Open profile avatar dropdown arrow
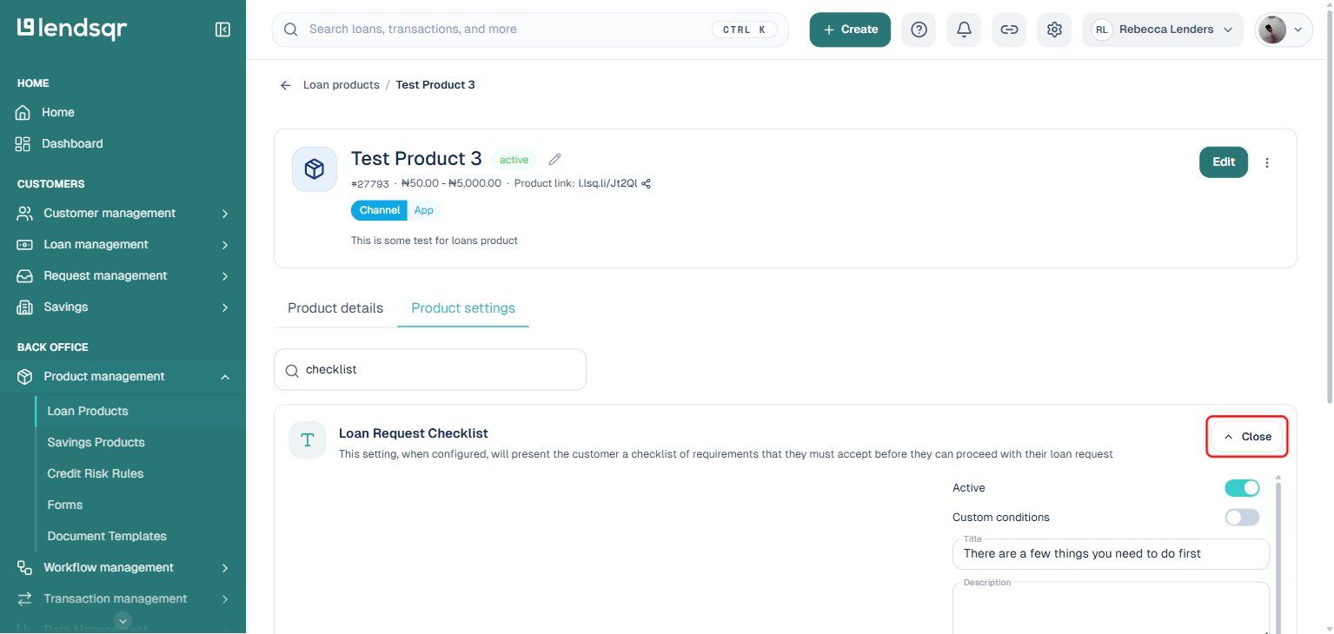Screen dimensions: 1334x634 point(1298,30)
